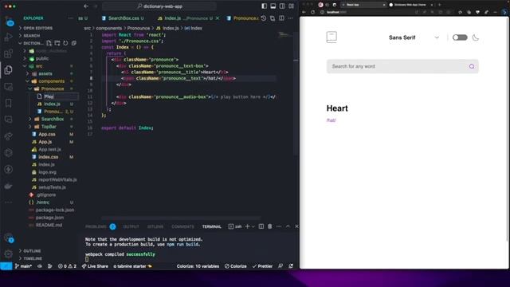Toggle secondary sidebar layout icon in title bar
Screen dimensions: 510x287
tap(282, 6)
